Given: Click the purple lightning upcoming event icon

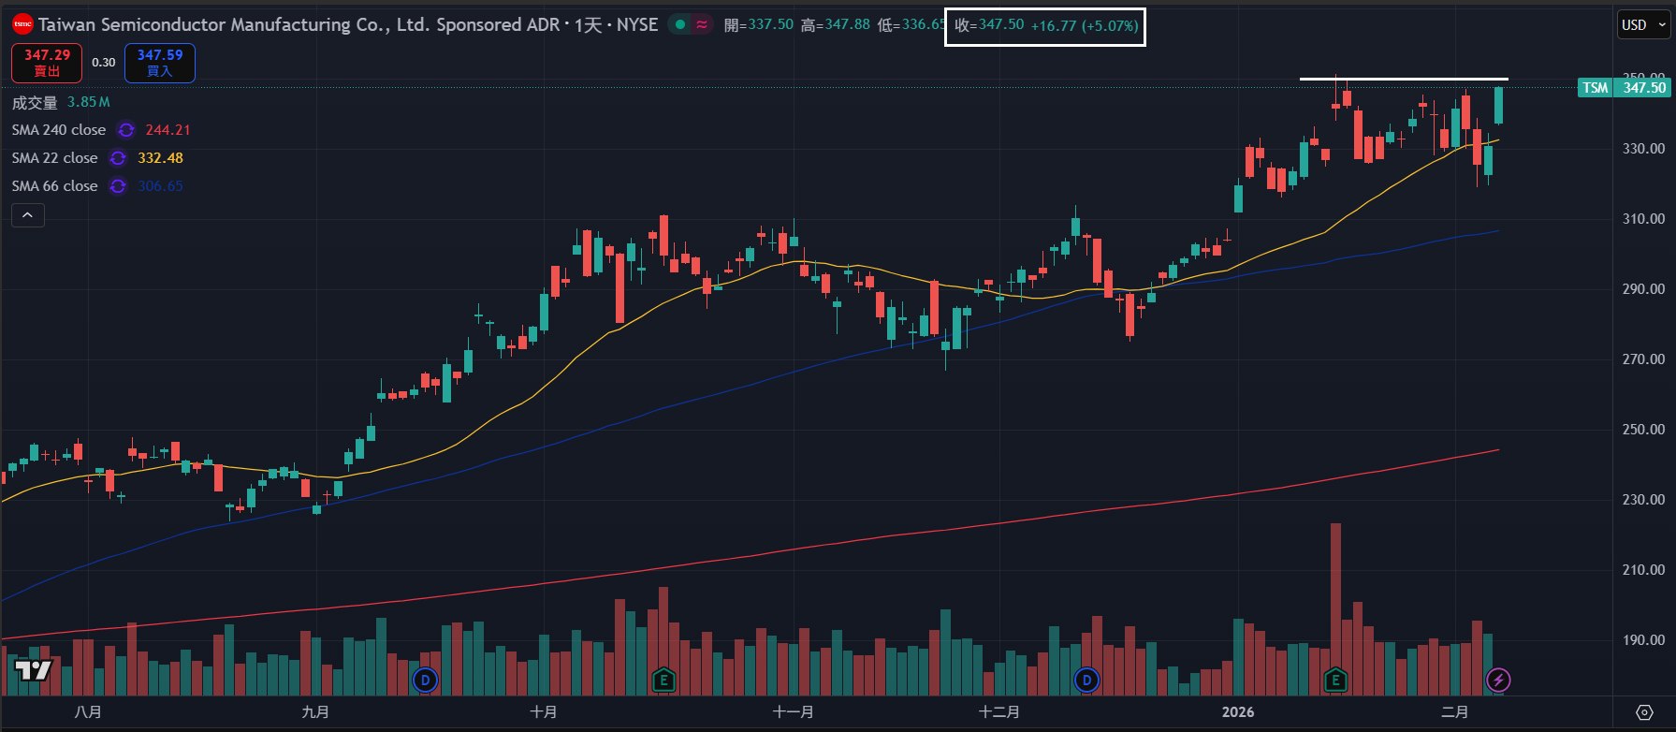Looking at the screenshot, I should 1498,680.
